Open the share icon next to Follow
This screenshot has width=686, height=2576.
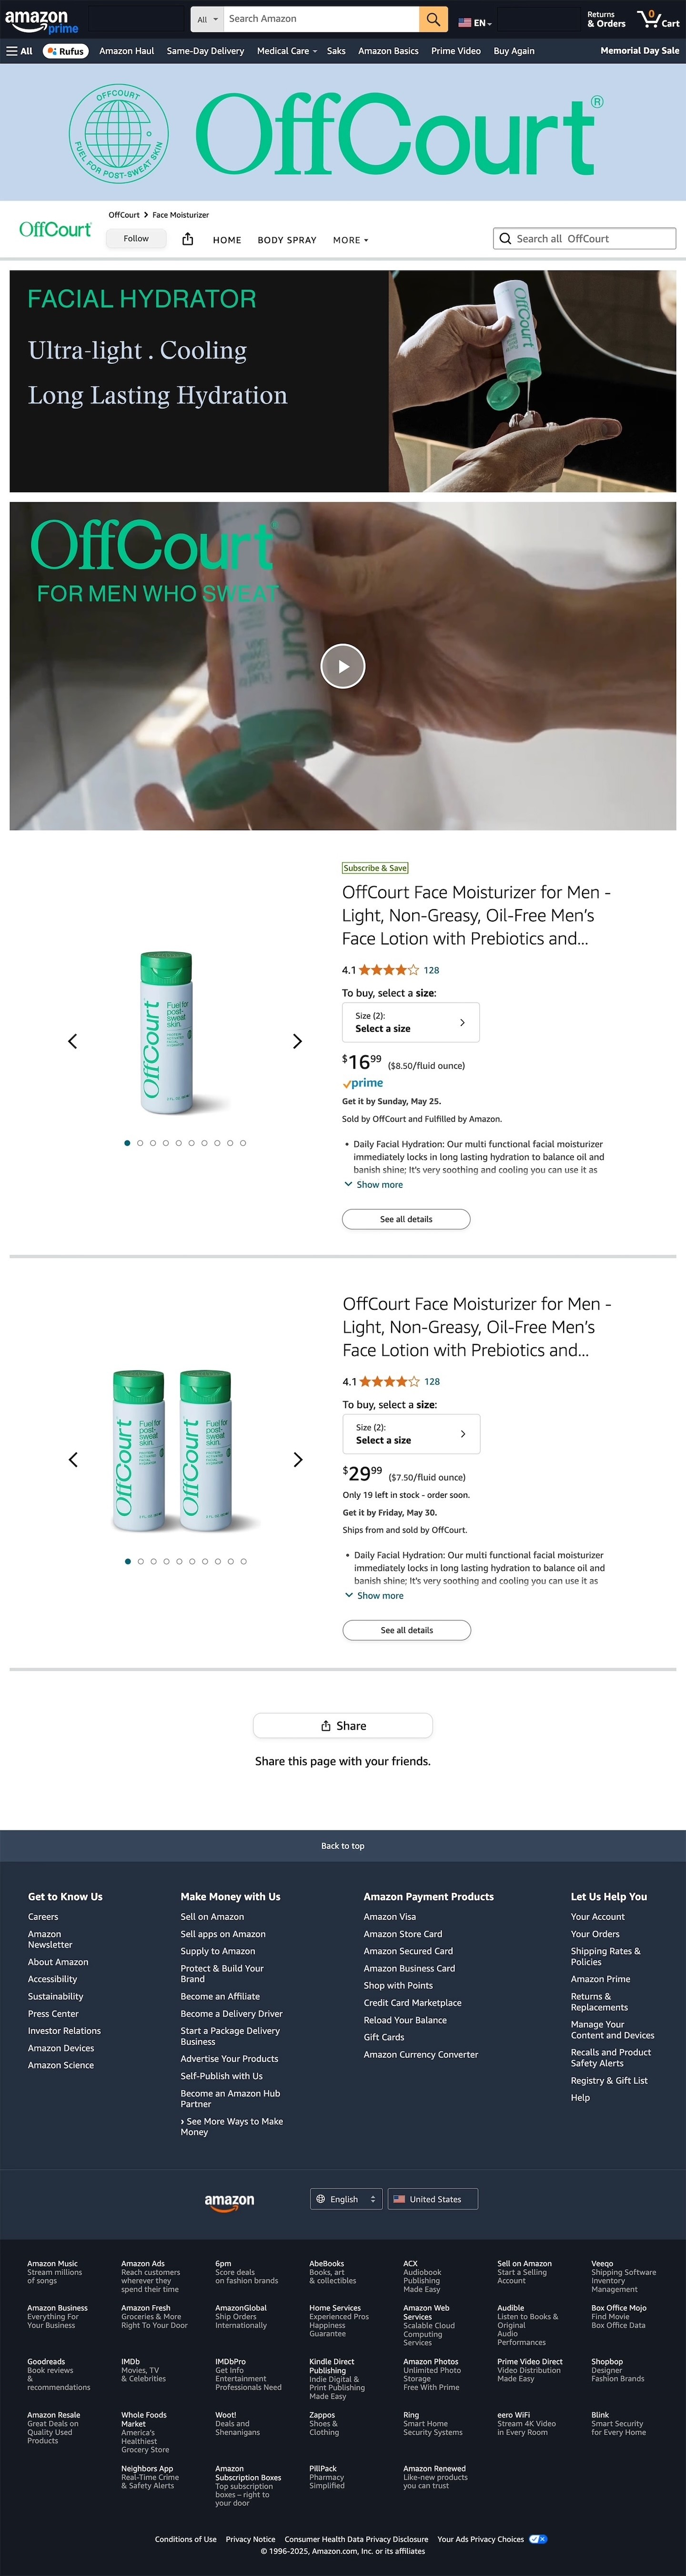pos(188,238)
